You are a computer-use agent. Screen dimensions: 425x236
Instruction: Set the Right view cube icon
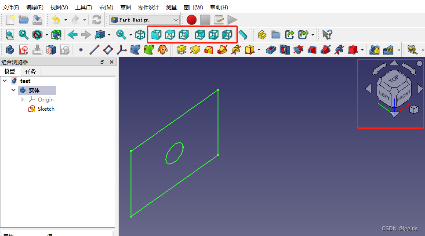pyautogui.click(x=184, y=35)
